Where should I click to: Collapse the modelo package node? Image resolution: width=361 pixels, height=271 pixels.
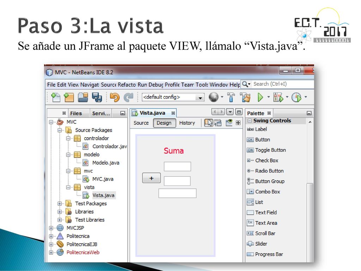coord(68,155)
